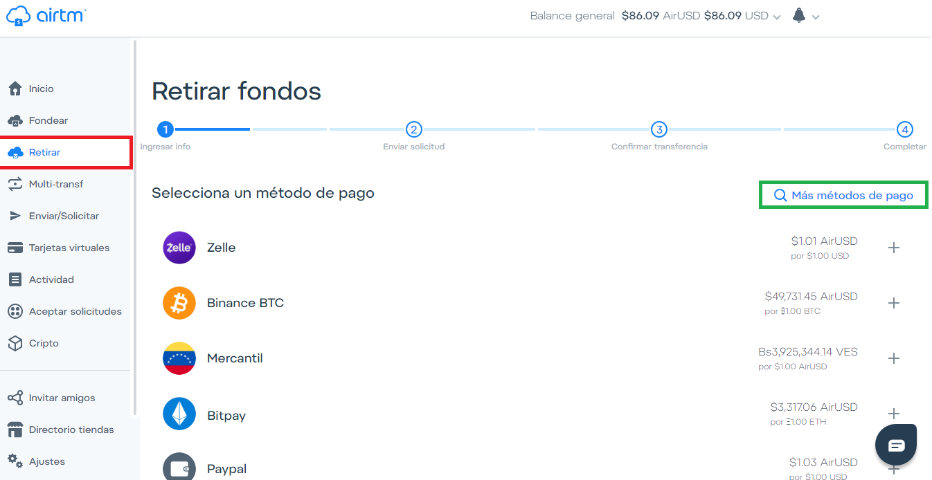Click the Bitpay Ethereum logo

[179, 414]
